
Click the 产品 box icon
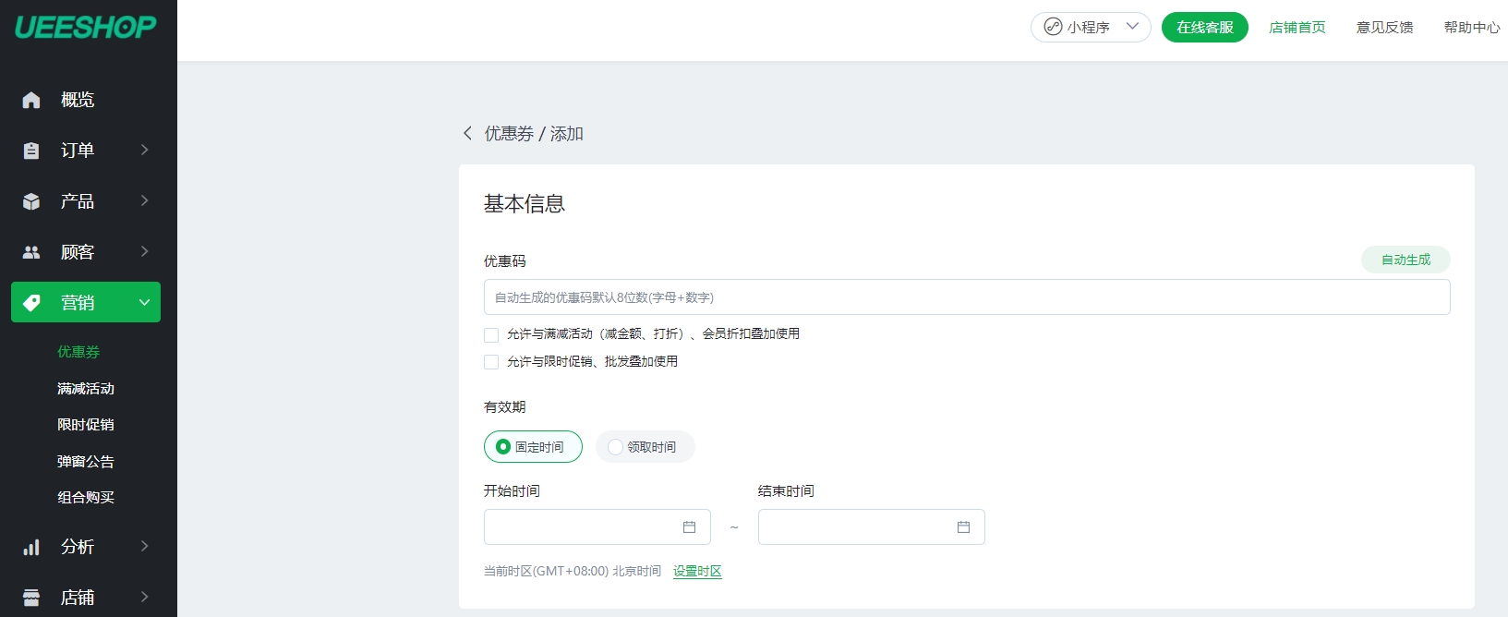[31, 201]
